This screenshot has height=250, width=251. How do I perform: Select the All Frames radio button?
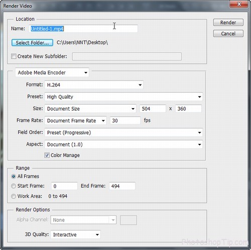14,177
